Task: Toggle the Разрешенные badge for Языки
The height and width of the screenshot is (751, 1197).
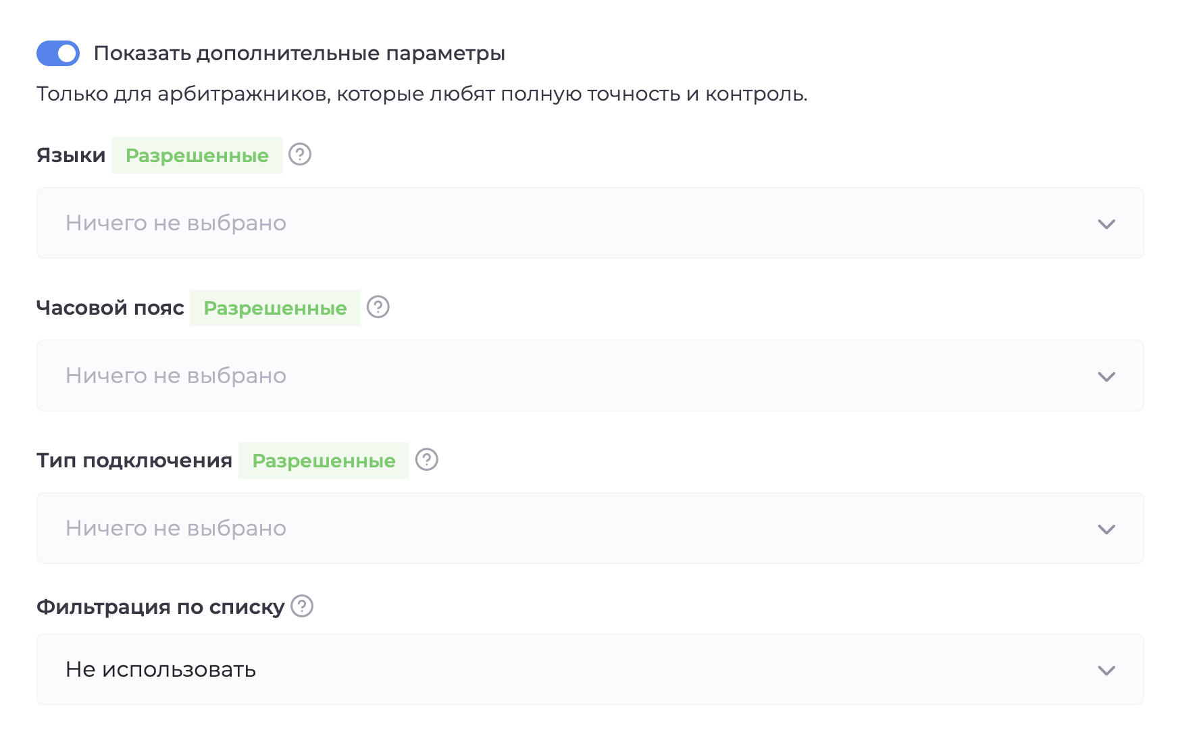Action: (197, 155)
